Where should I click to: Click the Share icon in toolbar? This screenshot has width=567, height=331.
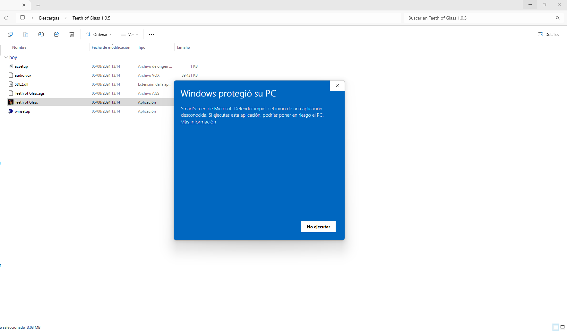(56, 34)
